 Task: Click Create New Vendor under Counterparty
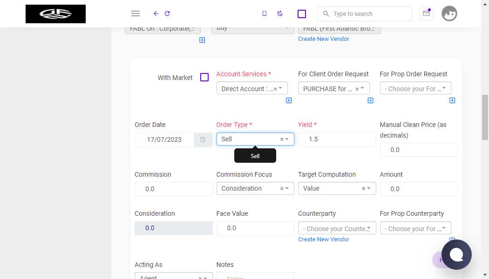(323, 239)
